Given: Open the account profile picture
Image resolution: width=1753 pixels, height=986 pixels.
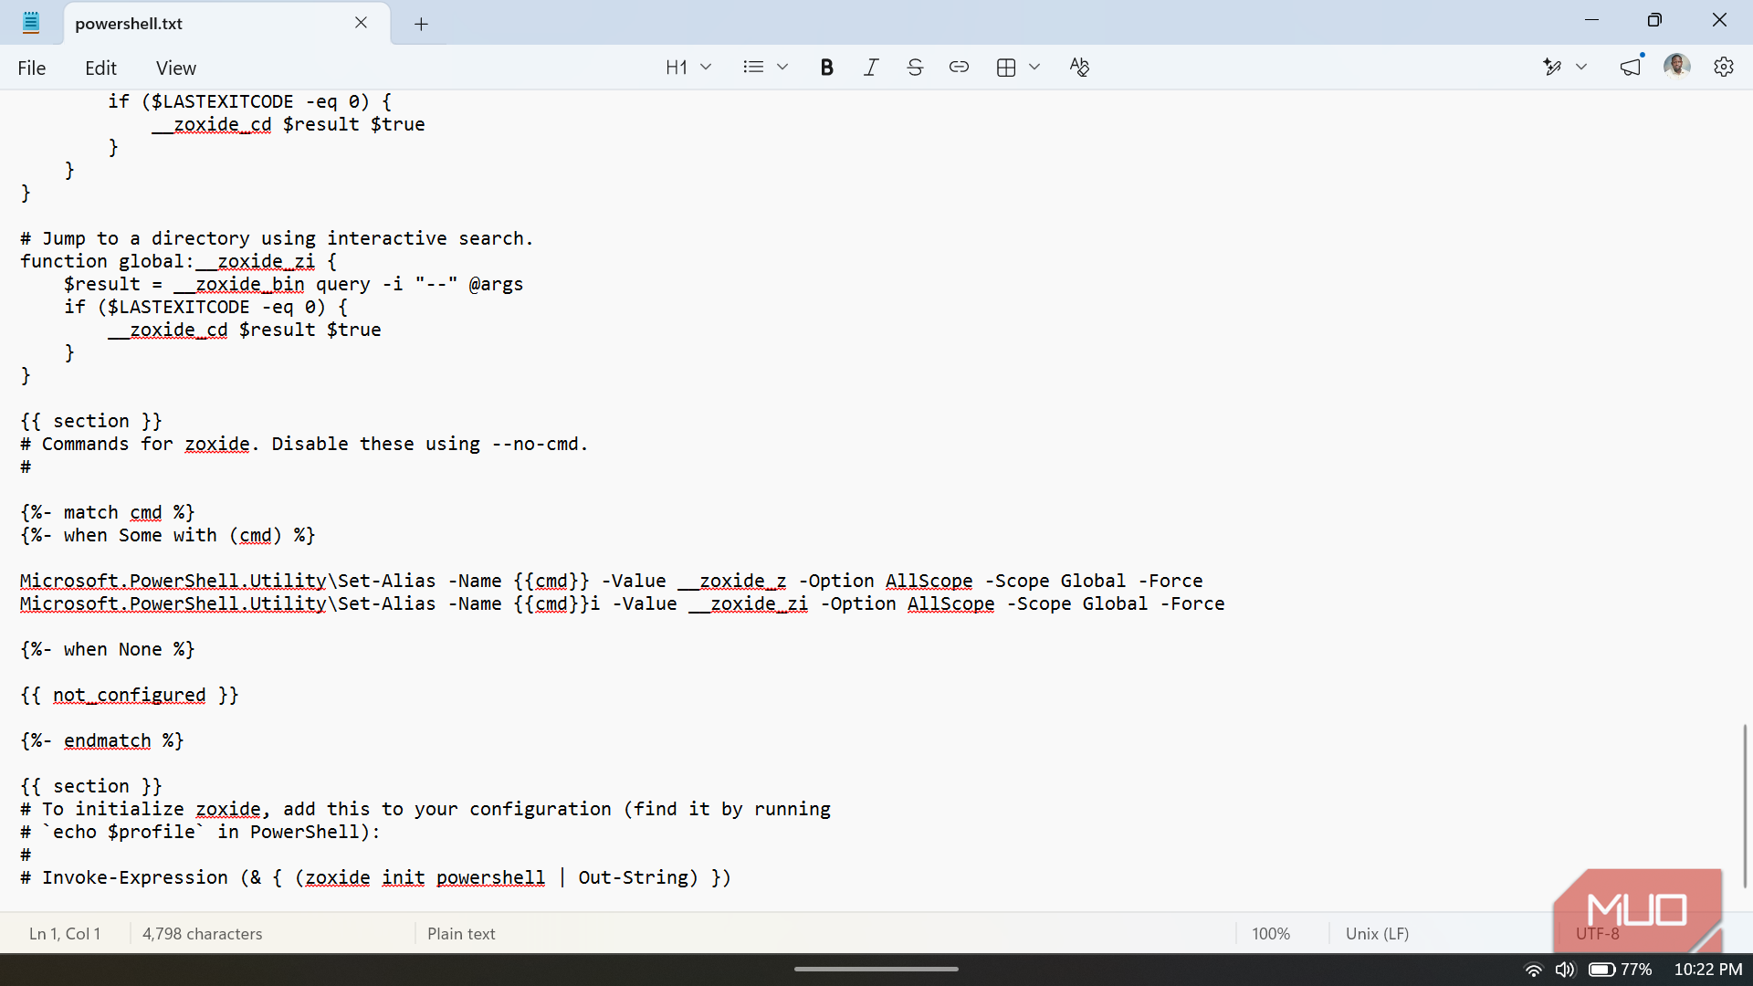Looking at the screenshot, I should pyautogui.click(x=1677, y=67).
